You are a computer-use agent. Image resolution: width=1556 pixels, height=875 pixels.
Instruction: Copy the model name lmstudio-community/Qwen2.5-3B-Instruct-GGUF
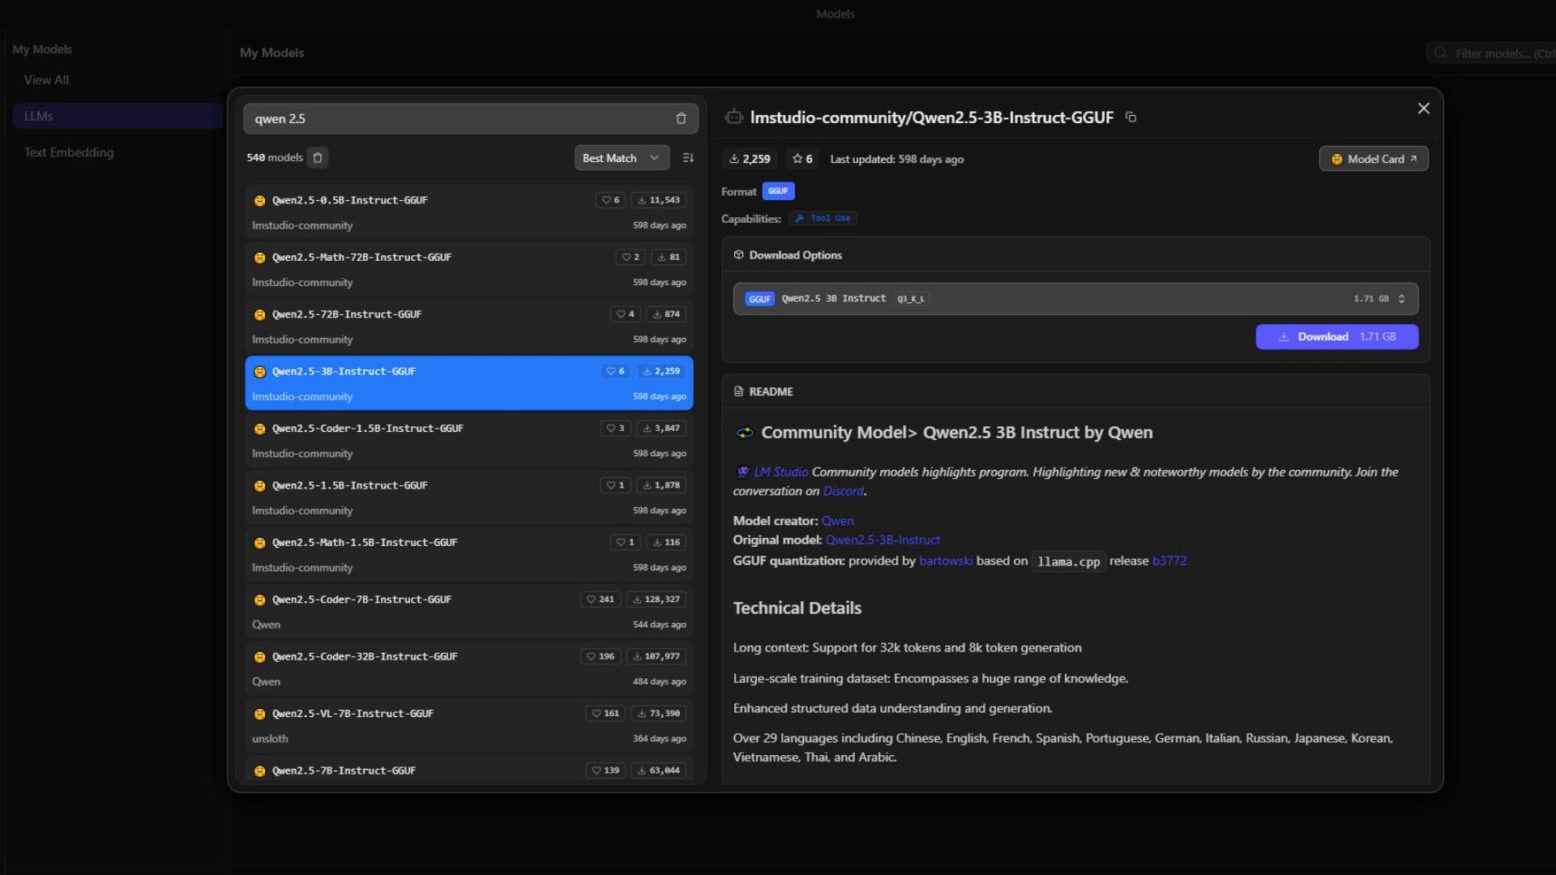pos(1131,117)
